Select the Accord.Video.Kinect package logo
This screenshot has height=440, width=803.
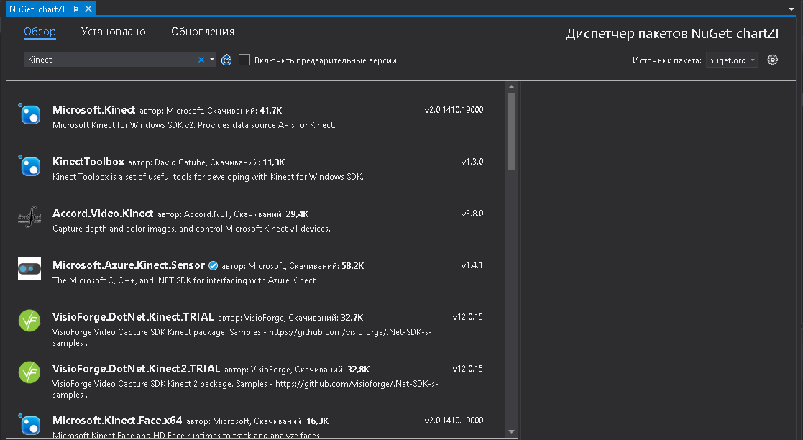coord(29,218)
